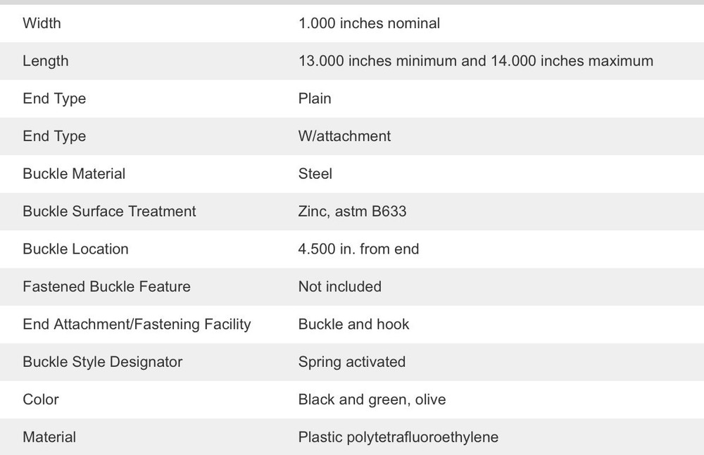Select the "Steel" value

(315, 174)
